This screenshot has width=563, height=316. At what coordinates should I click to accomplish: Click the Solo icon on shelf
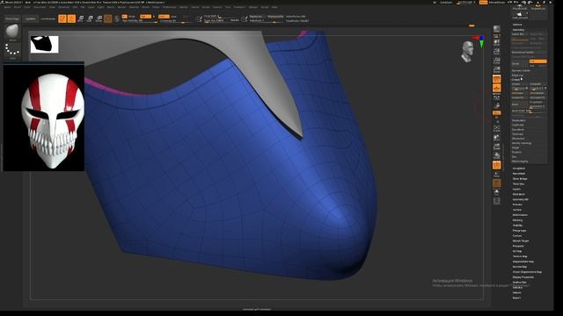pos(496,192)
